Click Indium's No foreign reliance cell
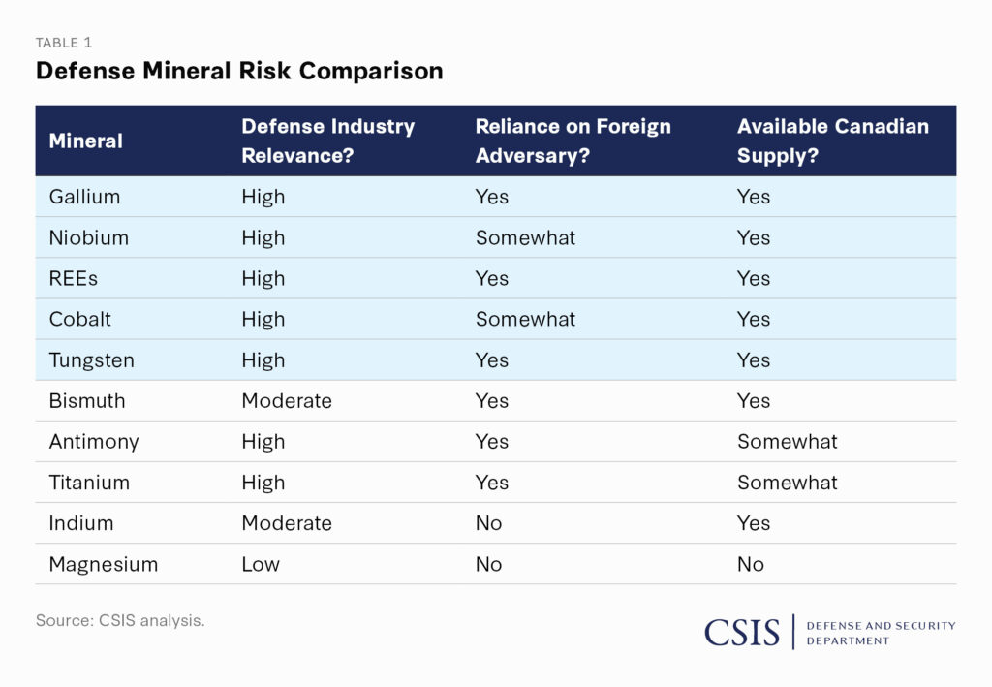The image size is (992, 687). [x=488, y=523]
